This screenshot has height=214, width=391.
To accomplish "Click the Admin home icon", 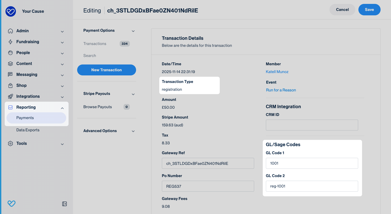I will (10, 31).
